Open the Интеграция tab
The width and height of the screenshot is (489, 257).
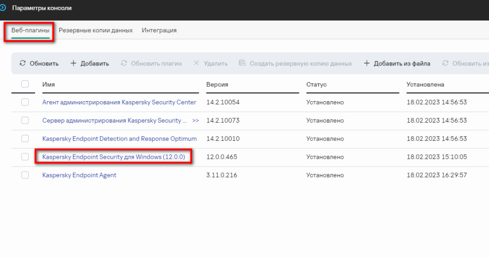click(x=159, y=30)
